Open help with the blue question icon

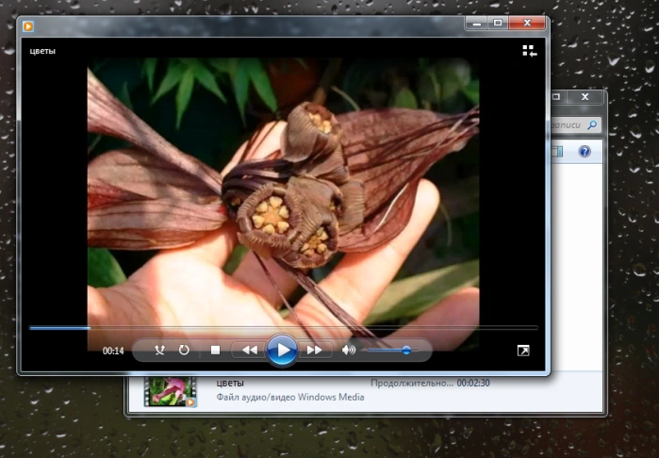[585, 152]
